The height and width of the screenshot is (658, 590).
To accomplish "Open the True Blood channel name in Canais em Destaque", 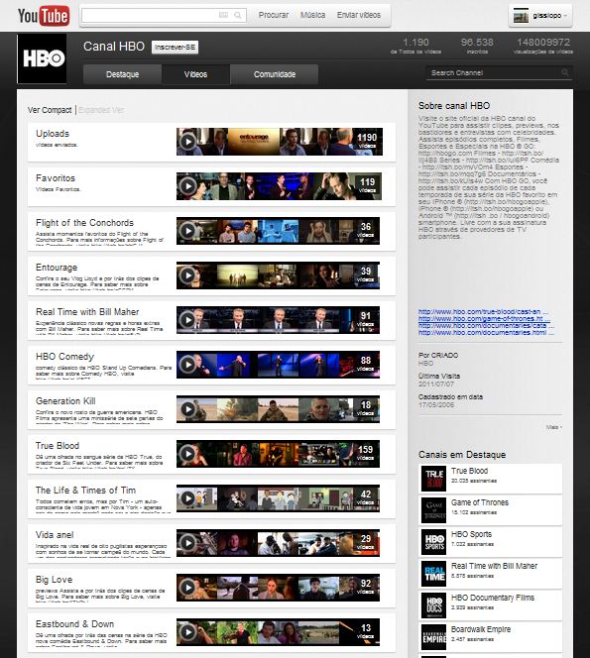I will tap(469, 471).
